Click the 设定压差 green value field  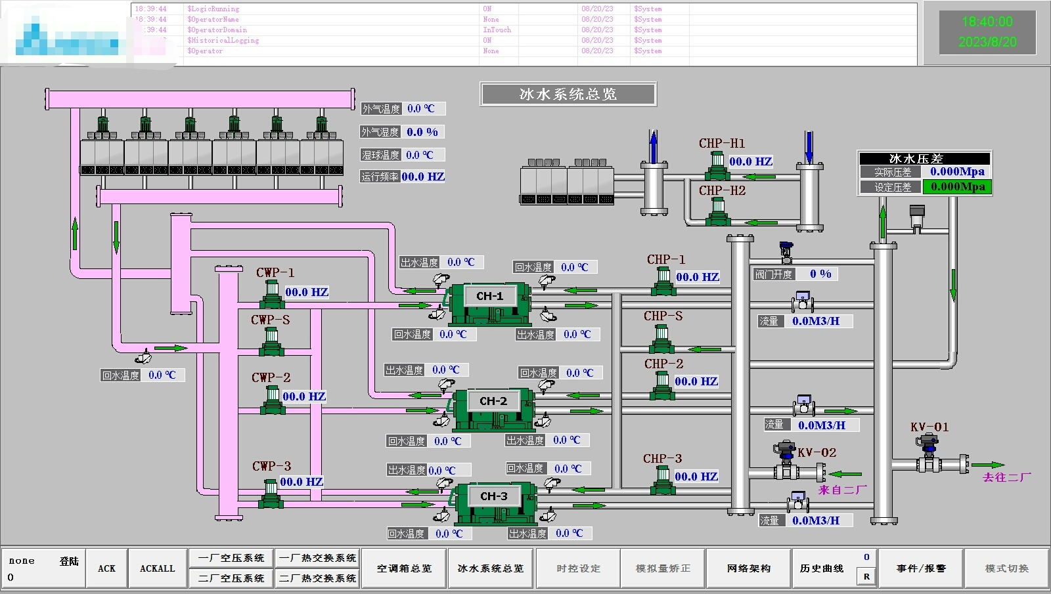[957, 187]
